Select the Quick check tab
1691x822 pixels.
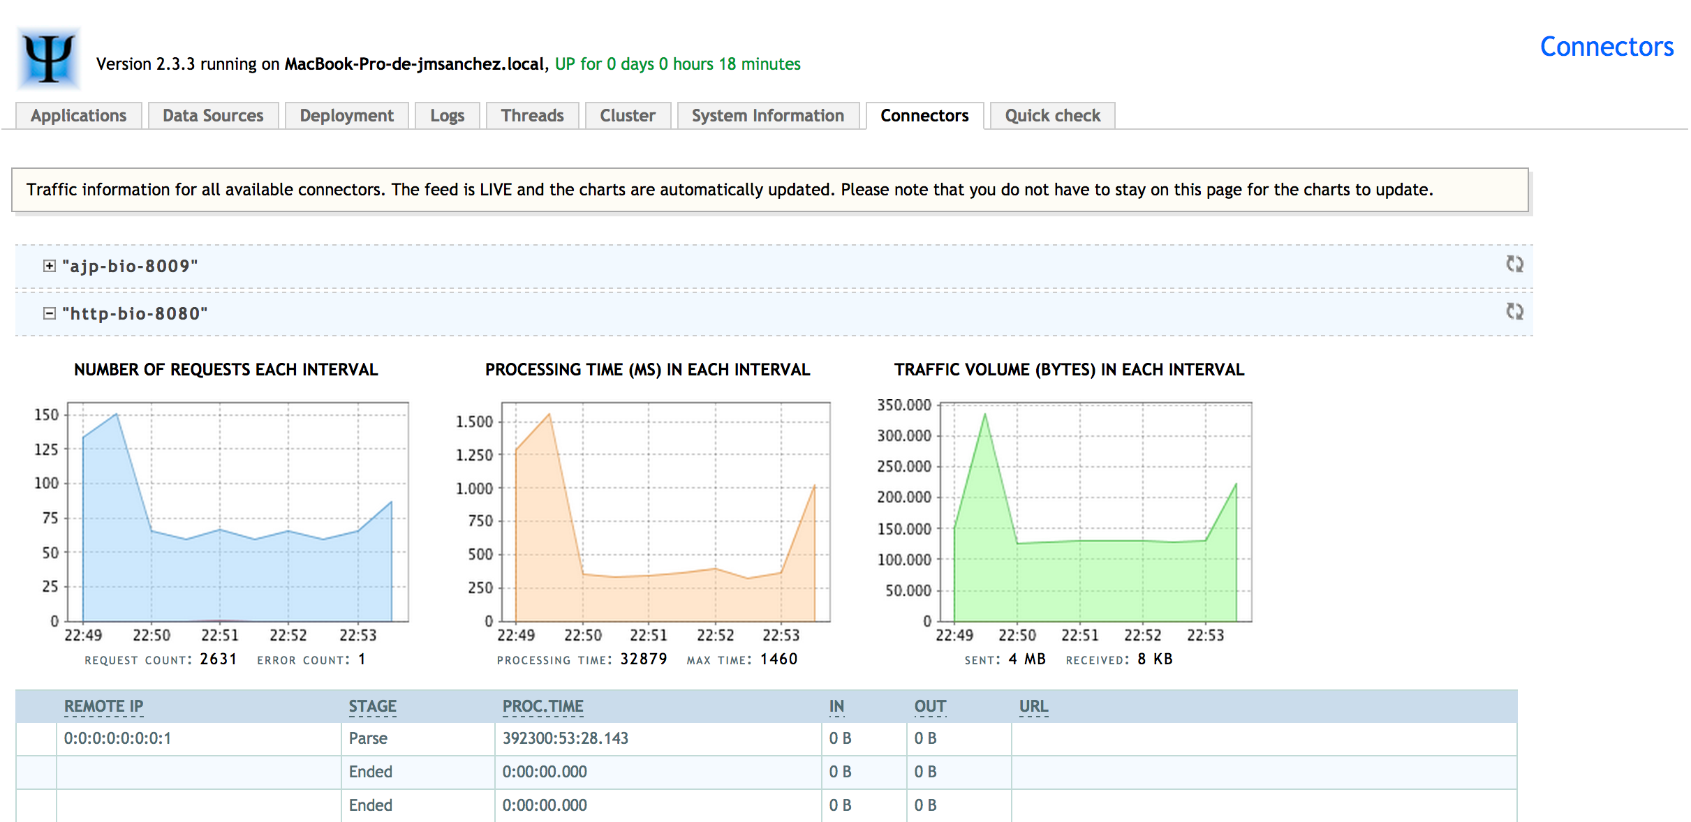coord(1052,116)
